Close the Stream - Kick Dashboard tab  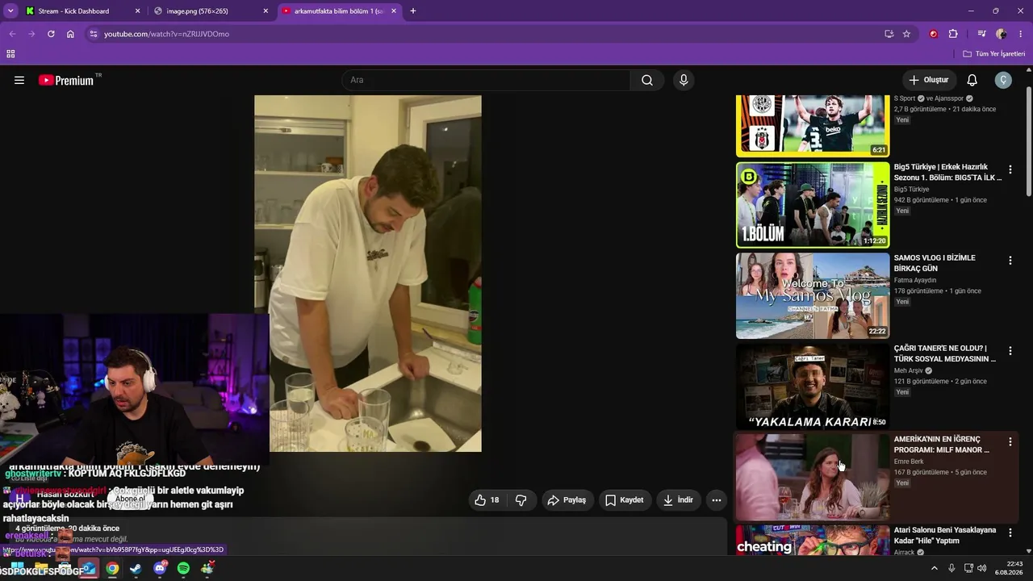137,11
